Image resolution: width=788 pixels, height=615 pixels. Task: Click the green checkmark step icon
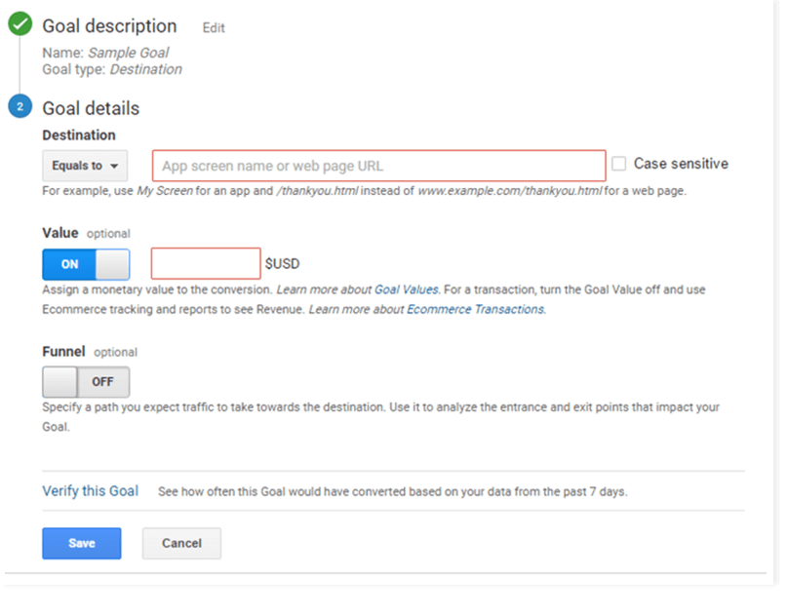click(20, 26)
